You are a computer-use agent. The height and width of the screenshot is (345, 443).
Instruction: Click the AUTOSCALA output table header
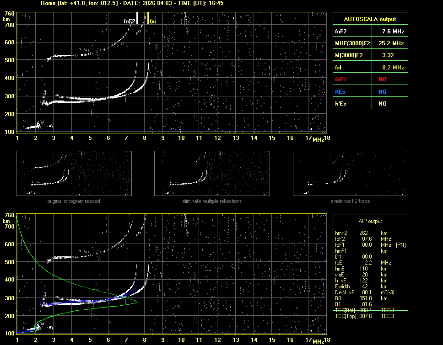click(370, 19)
